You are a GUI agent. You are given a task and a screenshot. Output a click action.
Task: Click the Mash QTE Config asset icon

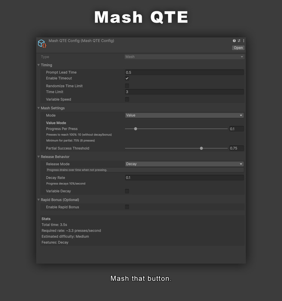point(41,43)
